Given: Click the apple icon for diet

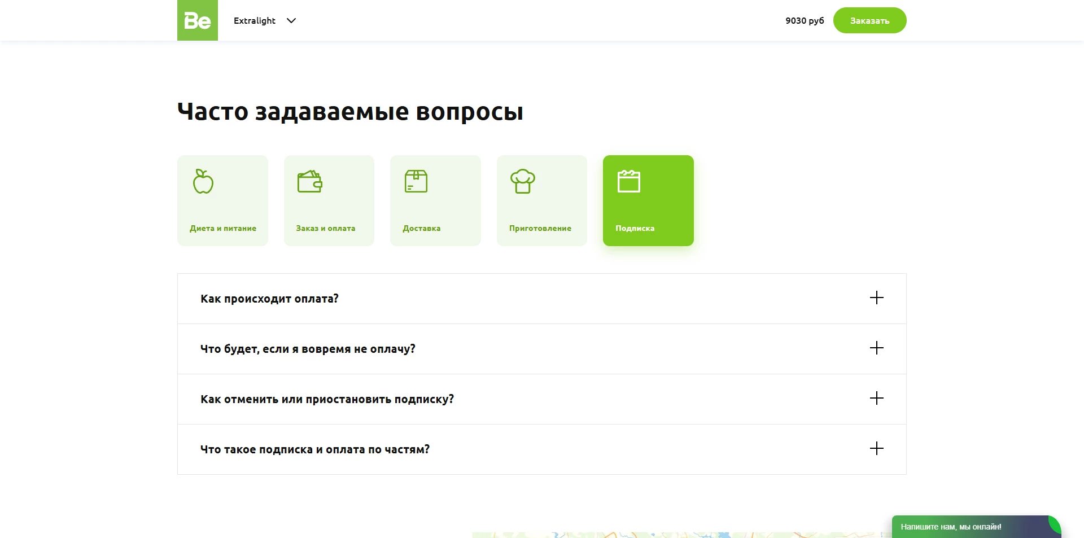Looking at the screenshot, I should pyautogui.click(x=203, y=181).
